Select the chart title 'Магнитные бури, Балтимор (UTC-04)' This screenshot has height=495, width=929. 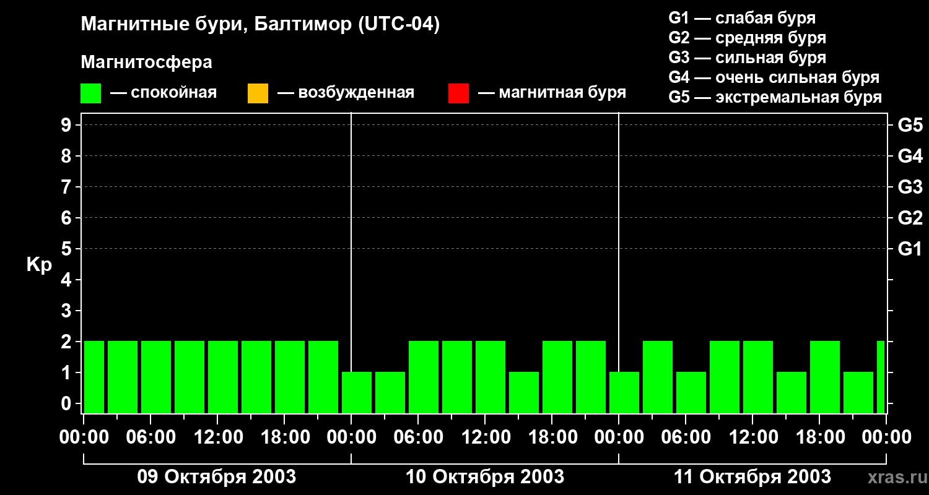click(260, 25)
